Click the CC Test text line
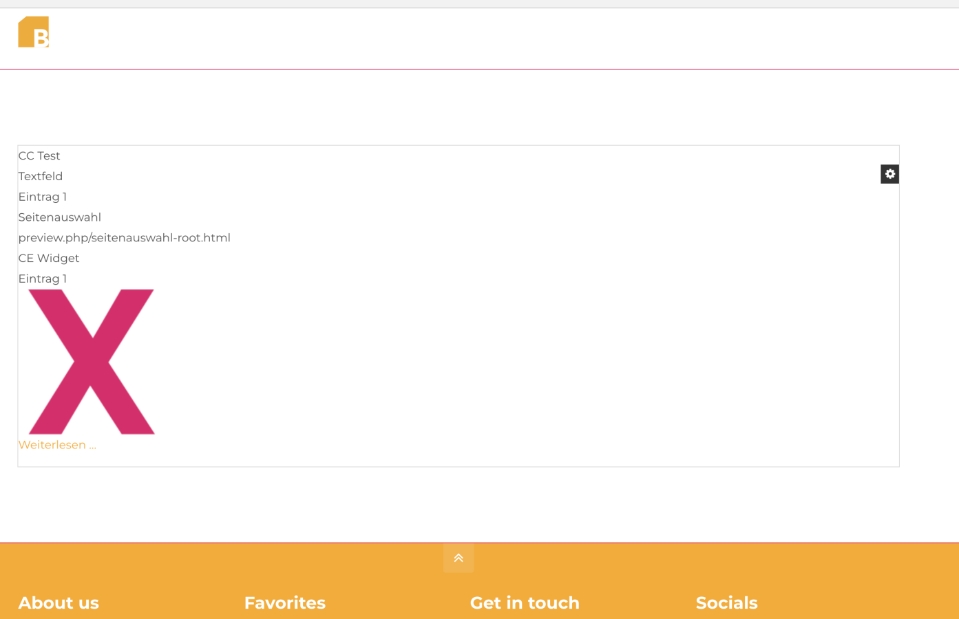 point(39,156)
